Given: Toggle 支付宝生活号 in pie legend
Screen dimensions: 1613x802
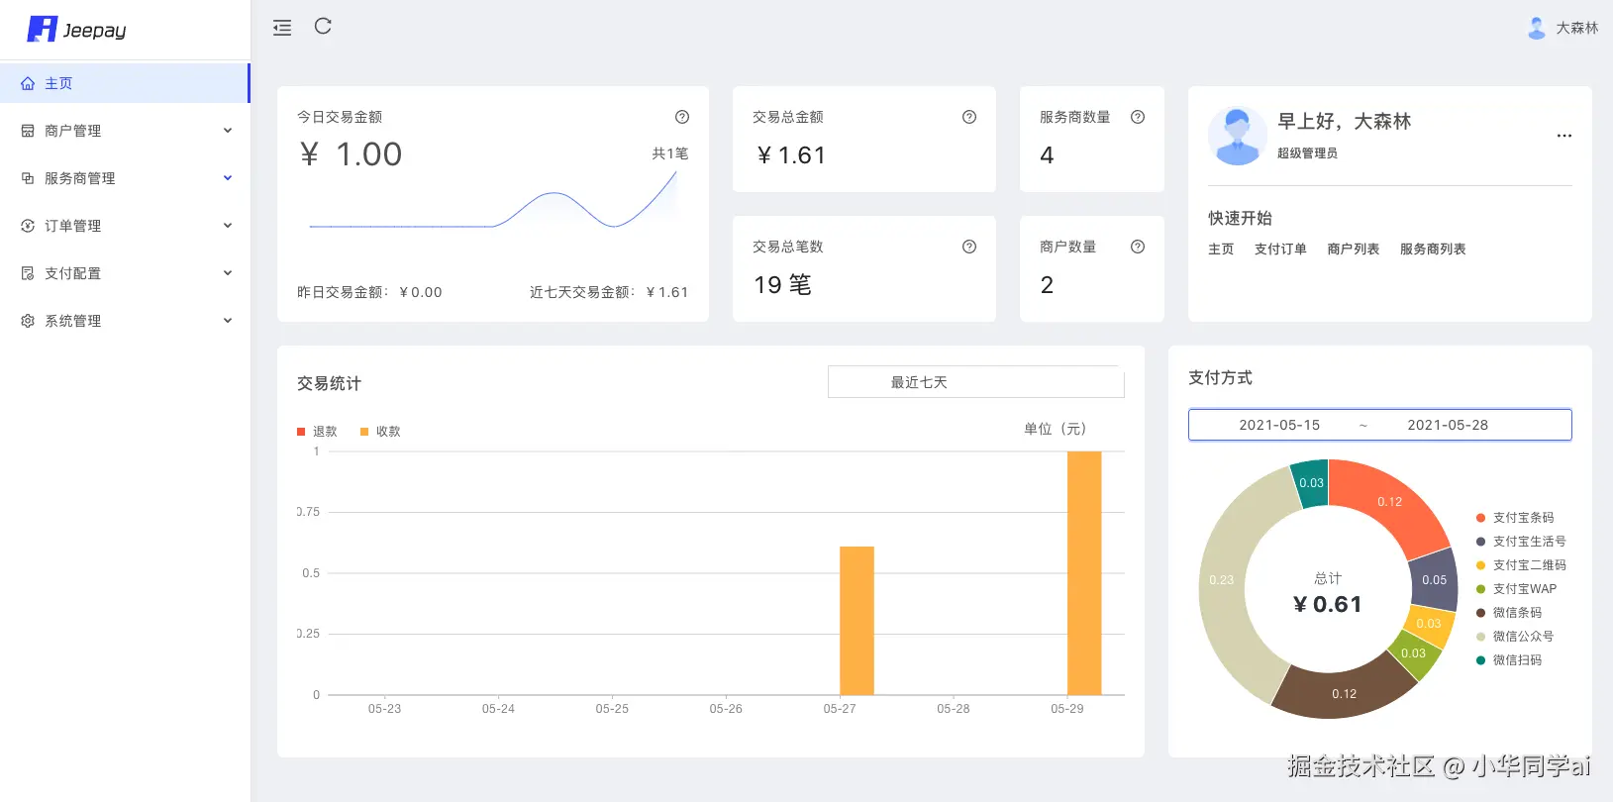Looking at the screenshot, I should pyautogui.click(x=1521, y=542).
